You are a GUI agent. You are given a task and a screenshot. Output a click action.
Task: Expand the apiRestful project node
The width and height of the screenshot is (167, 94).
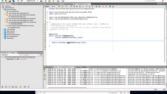(1, 6)
